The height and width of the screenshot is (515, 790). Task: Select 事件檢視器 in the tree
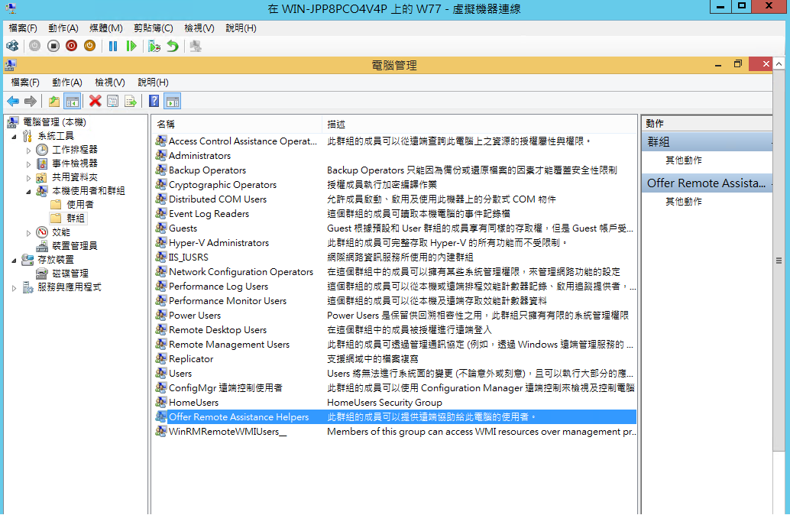[75, 164]
